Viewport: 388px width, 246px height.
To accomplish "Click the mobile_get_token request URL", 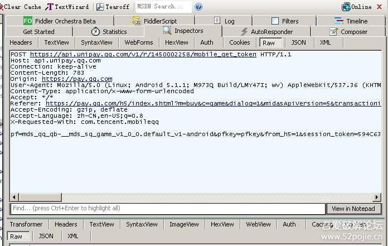I will [143, 55].
